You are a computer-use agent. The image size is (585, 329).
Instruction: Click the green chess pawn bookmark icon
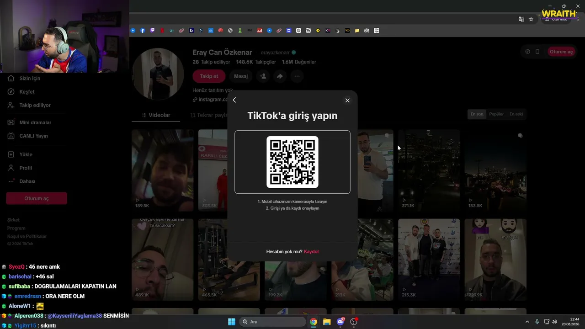[x=240, y=31]
